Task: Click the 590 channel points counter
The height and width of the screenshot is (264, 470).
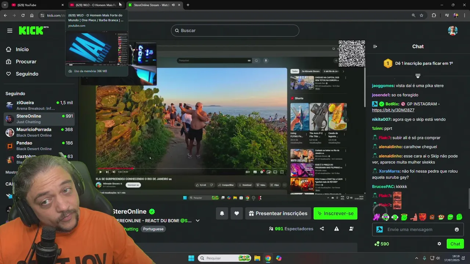Action: 382,244
